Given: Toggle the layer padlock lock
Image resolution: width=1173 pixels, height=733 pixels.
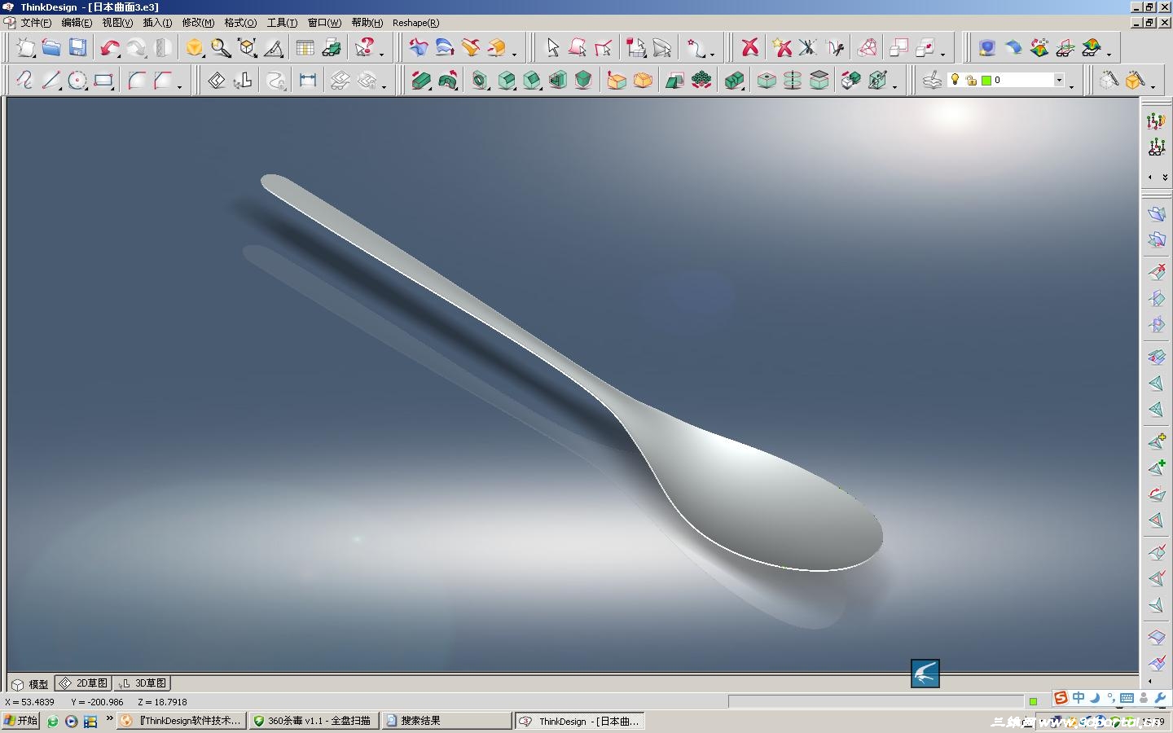Looking at the screenshot, I should tap(971, 81).
